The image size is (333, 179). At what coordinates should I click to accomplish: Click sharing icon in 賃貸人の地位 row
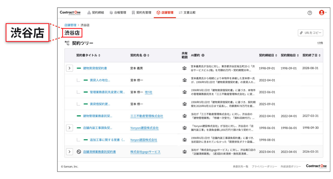184,80
